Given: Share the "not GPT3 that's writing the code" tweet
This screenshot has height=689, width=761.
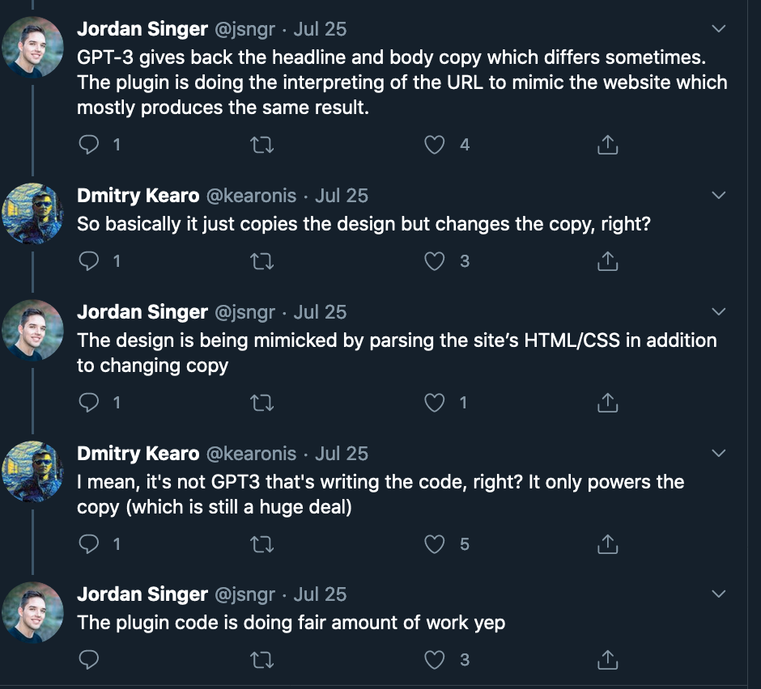Looking at the screenshot, I should click(607, 544).
